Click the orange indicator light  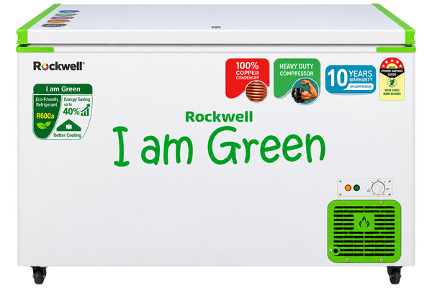tap(348, 188)
